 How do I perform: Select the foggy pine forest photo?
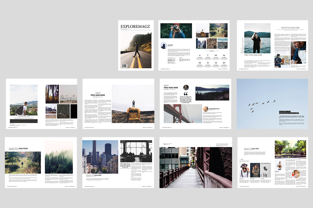coord(59,157)
